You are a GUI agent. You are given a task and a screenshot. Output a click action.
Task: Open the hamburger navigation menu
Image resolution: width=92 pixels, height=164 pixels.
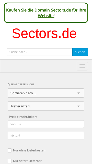click(82, 66)
